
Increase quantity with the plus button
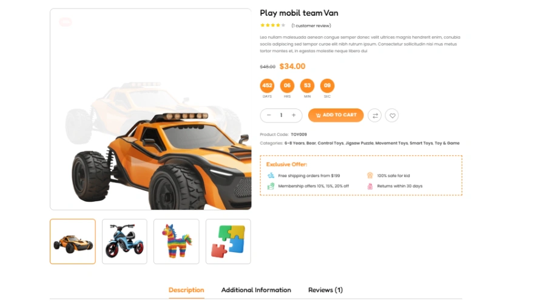[x=294, y=115]
